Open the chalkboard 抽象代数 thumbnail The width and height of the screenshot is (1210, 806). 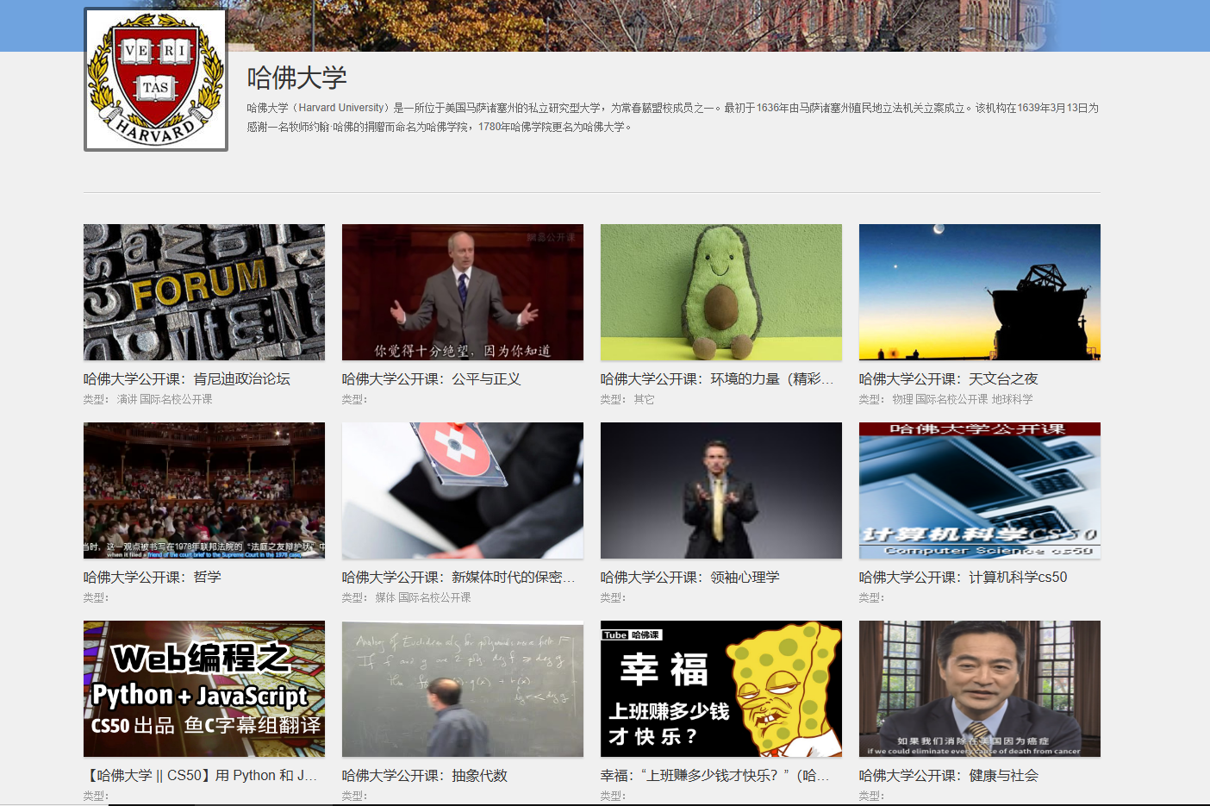point(463,689)
